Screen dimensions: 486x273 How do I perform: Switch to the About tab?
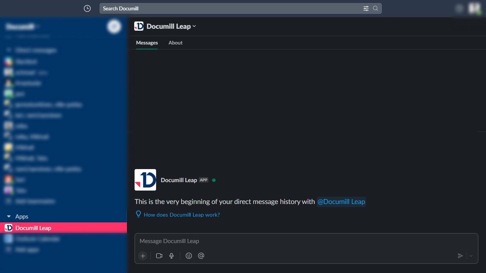[x=175, y=43]
